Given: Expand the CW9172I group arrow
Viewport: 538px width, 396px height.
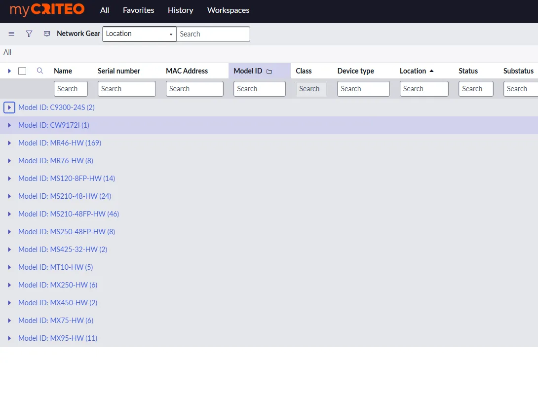Looking at the screenshot, I should (x=9, y=125).
